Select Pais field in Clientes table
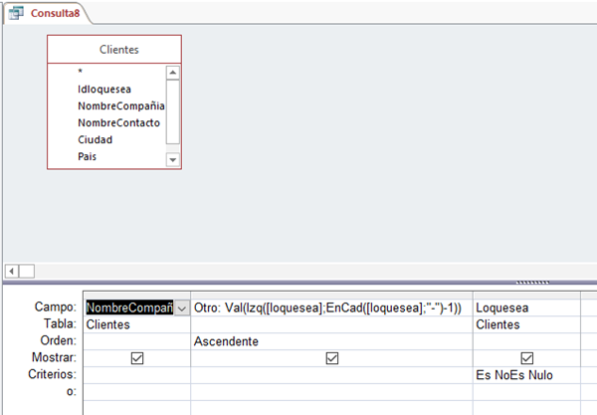The height and width of the screenshot is (415, 597). click(88, 156)
